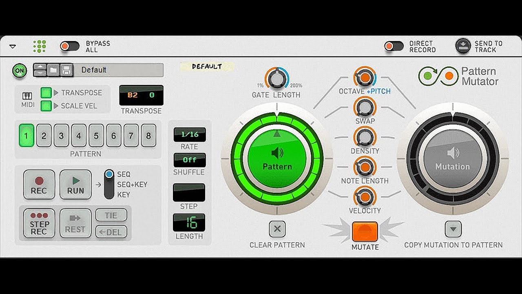Open the patch browser folder icon
The height and width of the screenshot is (294, 522).
[x=53, y=70]
